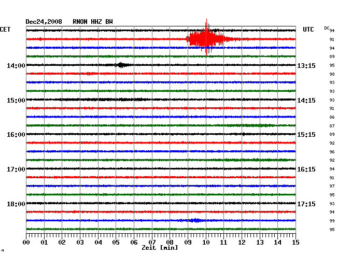This screenshot has height=256, width=337.
Task: Click the DC value 87
Action: pyautogui.click(x=332, y=126)
